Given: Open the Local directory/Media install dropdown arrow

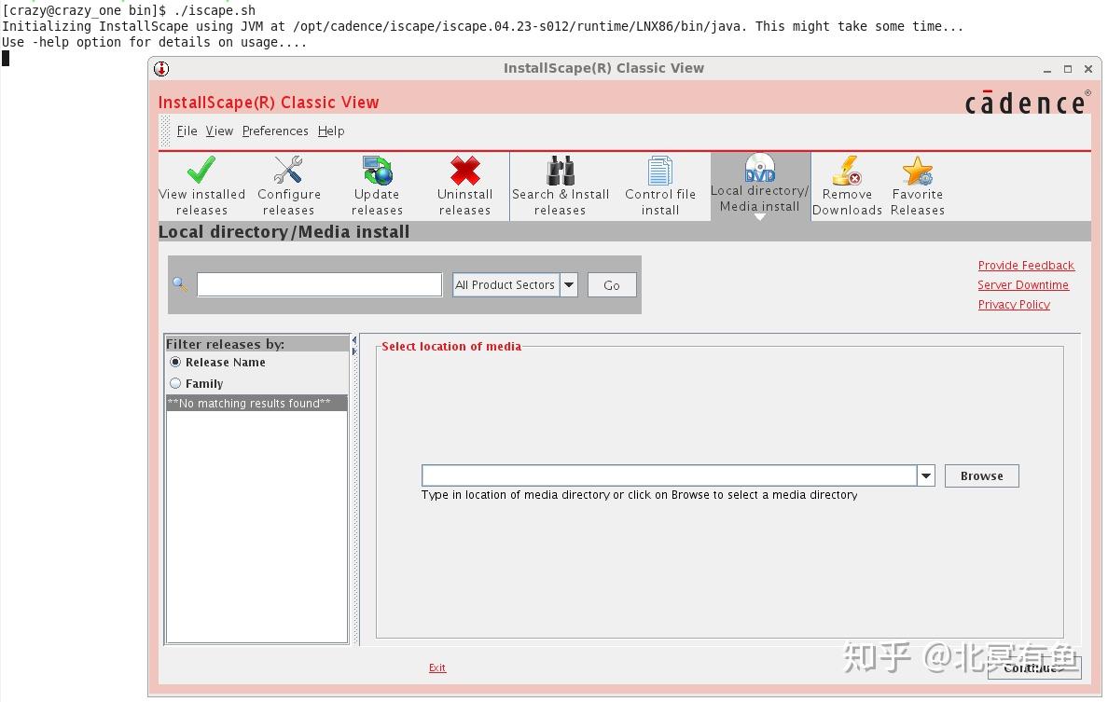Looking at the screenshot, I should (758, 219).
